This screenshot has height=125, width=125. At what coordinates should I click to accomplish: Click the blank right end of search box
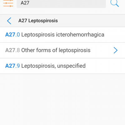[88, 3]
